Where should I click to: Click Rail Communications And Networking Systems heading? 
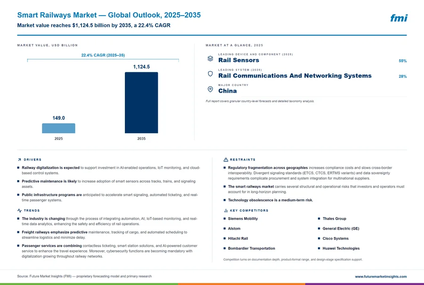point(295,76)
